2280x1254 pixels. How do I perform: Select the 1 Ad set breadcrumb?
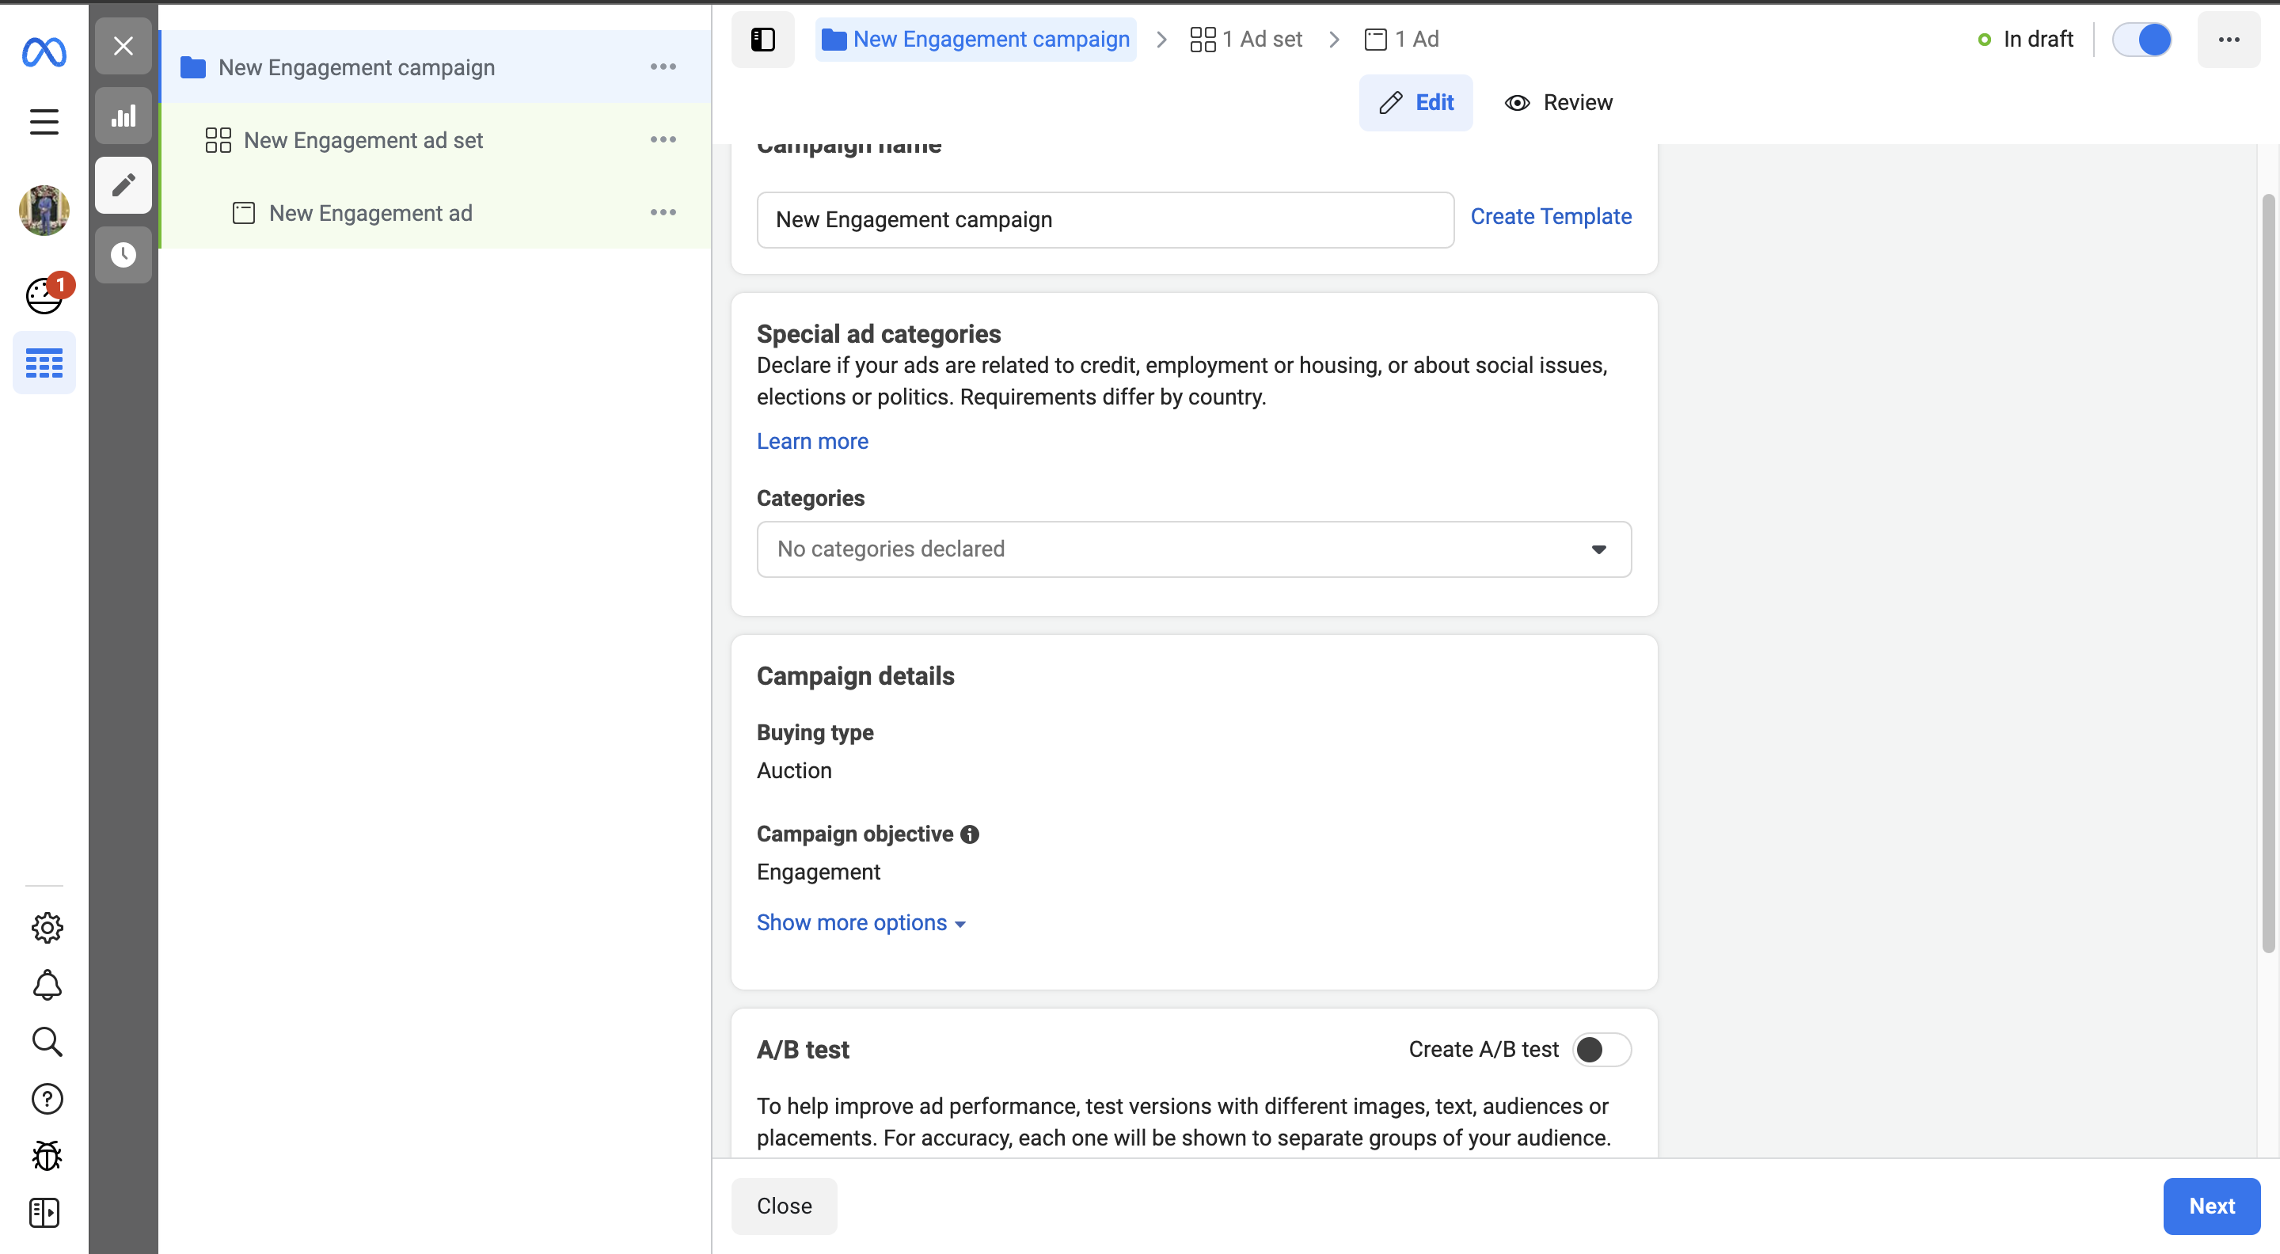[x=1246, y=40]
